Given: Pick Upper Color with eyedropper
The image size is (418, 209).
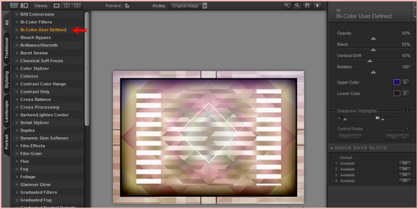Looking at the screenshot, I should coord(406,82).
